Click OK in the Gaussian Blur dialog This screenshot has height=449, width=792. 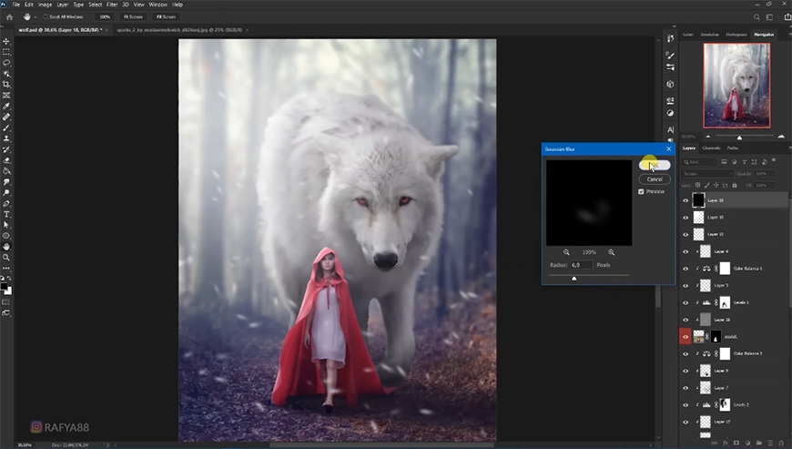pos(655,165)
